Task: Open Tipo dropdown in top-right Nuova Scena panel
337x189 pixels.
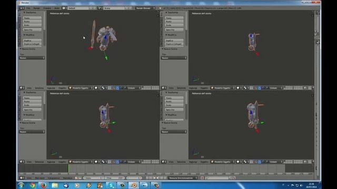Action: pos(174,58)
